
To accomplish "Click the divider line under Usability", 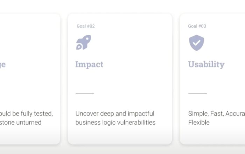I will click(198, 94).
